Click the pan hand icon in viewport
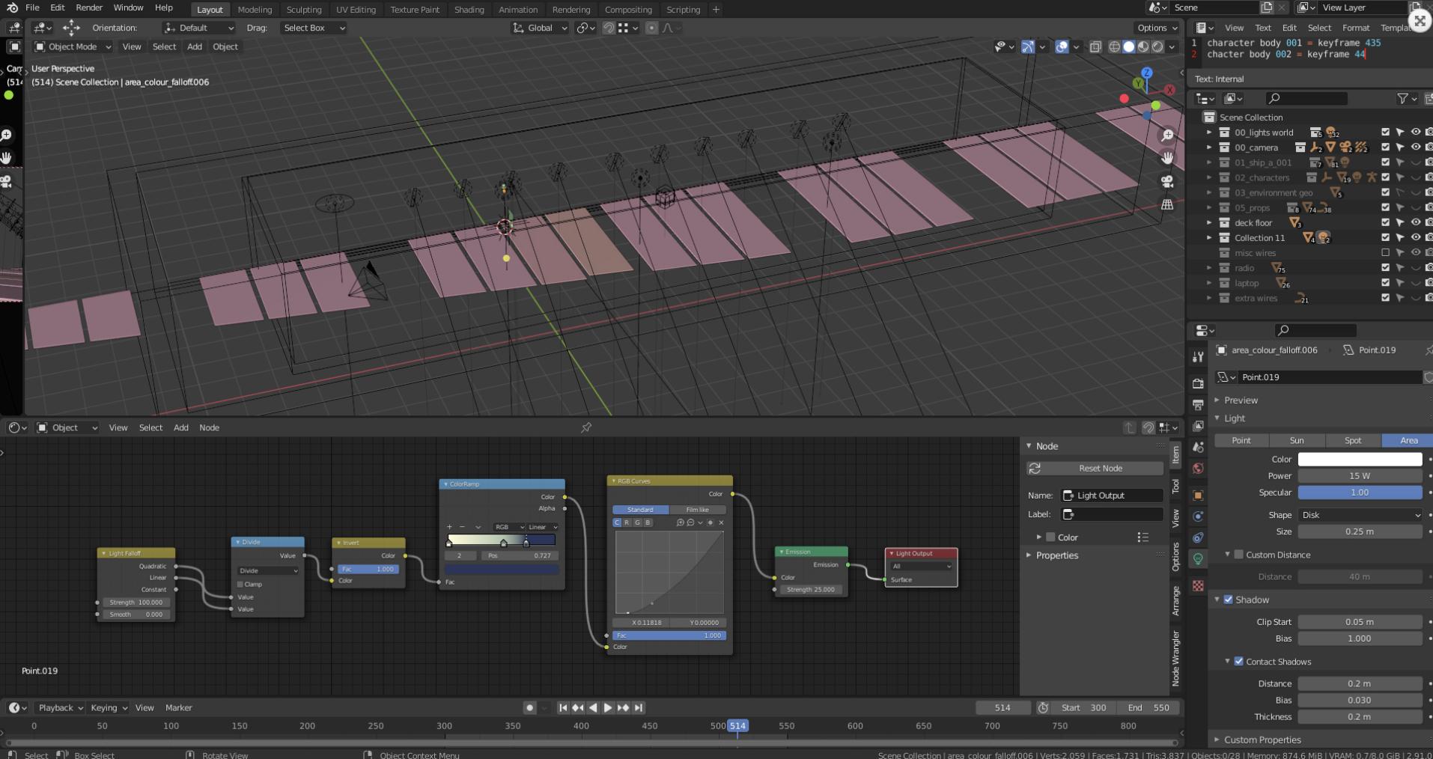The height and width of the screenshot is (759, 1433). tap(1166, 158)
